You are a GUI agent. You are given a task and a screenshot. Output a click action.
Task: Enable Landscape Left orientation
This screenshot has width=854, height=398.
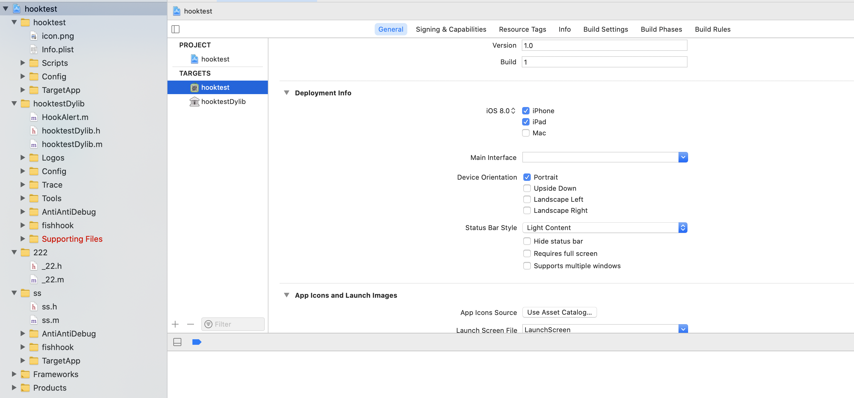(x=527, y=199)
